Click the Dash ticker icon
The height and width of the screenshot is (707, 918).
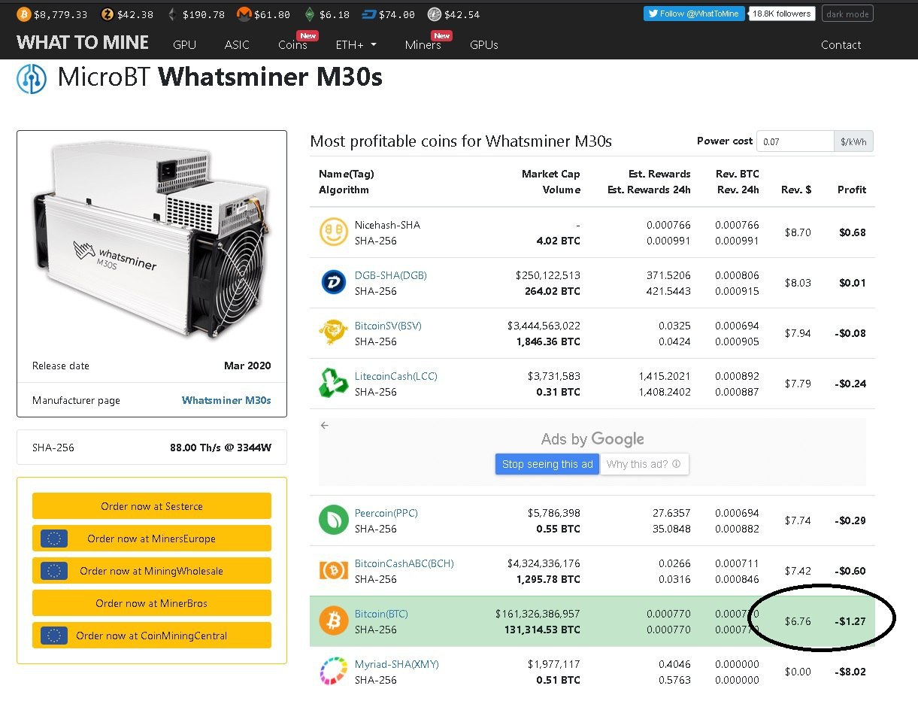click(369, 14)
